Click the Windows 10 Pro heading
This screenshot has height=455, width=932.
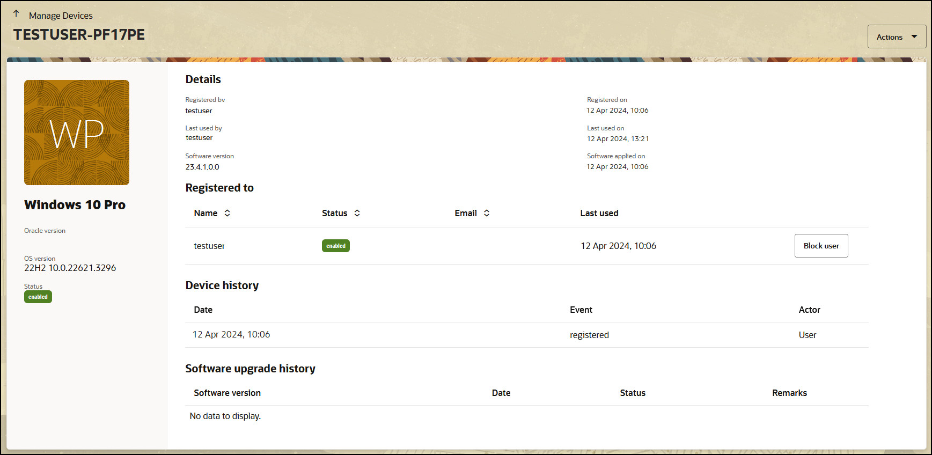coord(75,204)
